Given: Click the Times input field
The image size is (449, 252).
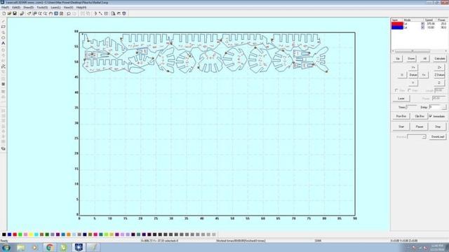Looking at the screenshot, I should (x=411, y=107).
